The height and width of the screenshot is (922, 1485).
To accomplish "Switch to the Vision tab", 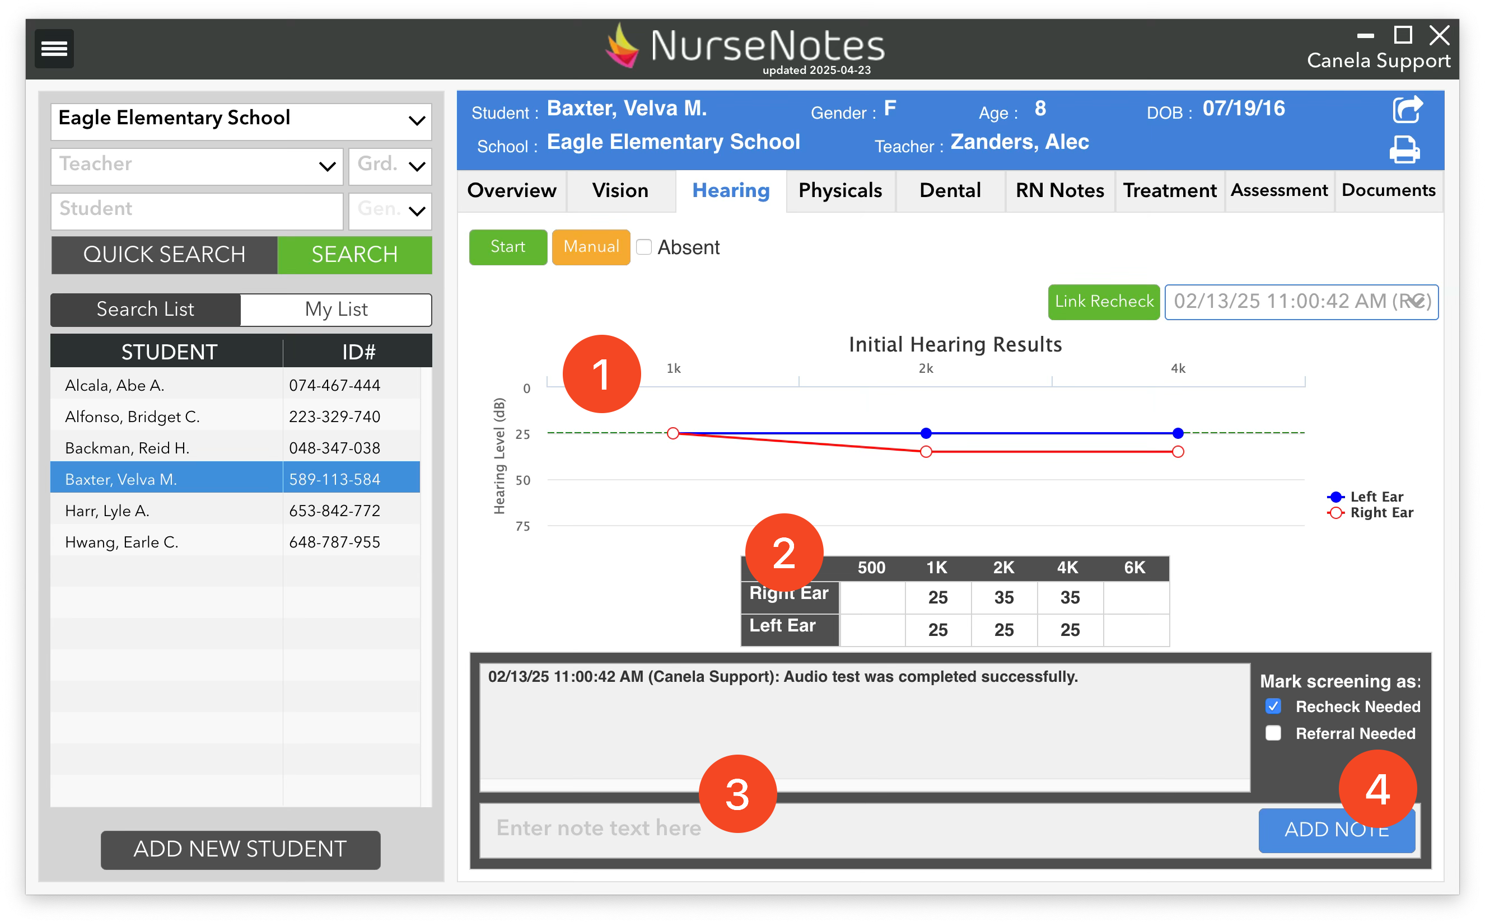I will tap(620, 191).
